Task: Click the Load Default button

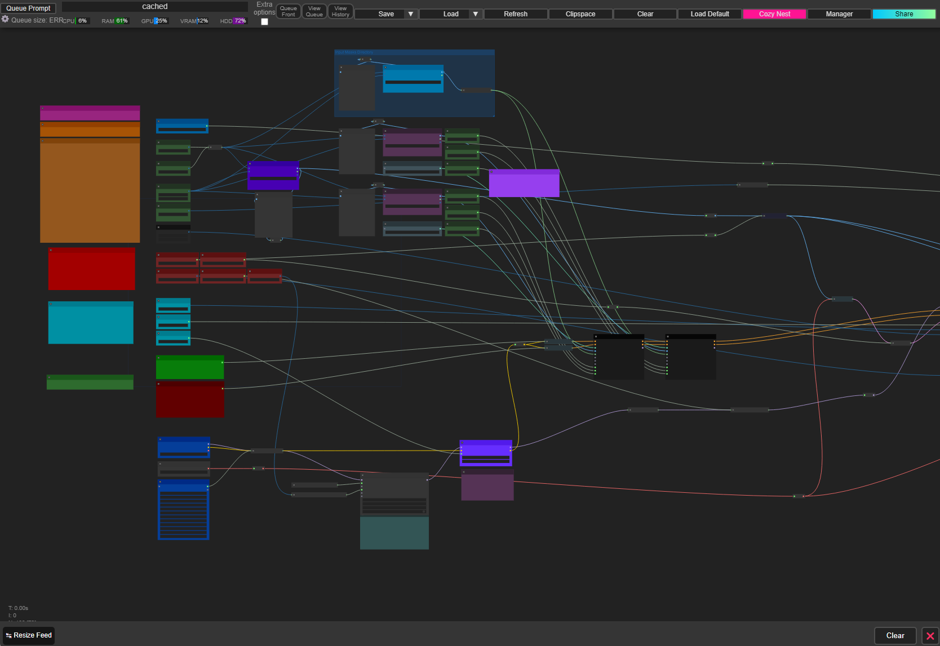Action: click(710, 14)
